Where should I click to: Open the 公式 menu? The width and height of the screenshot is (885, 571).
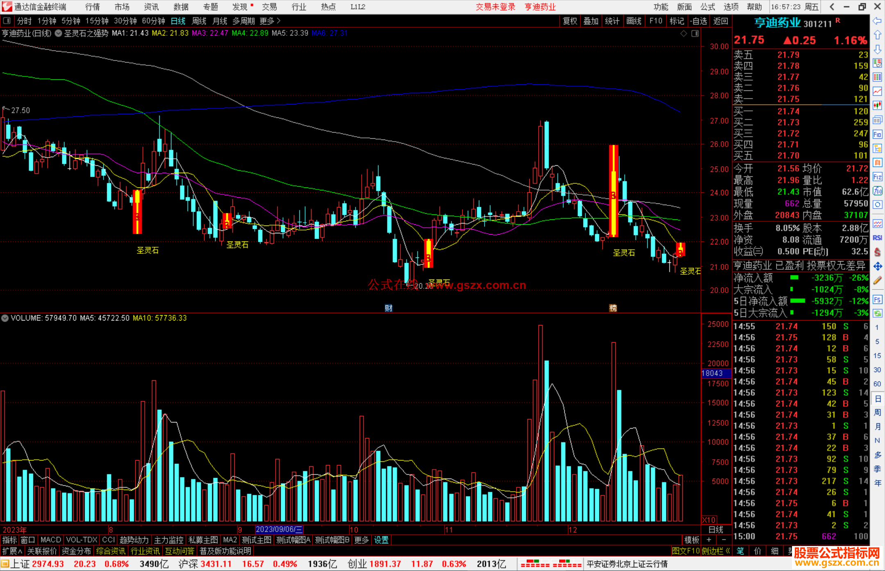(x=708, y=7)
